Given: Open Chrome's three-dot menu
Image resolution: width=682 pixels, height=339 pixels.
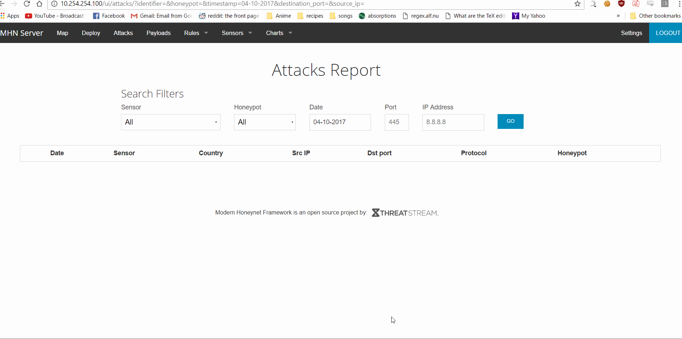Looking at the screenshot, I should tap(679, 4).
